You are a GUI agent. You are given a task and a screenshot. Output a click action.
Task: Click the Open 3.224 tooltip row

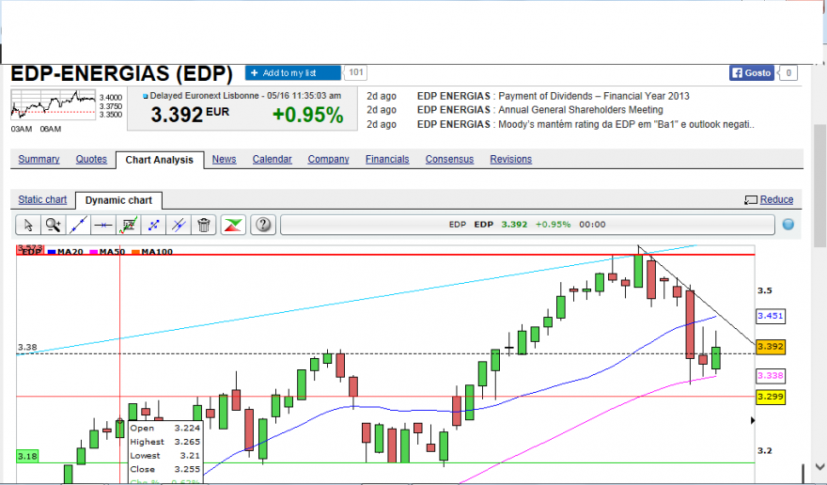pos(165,428)
